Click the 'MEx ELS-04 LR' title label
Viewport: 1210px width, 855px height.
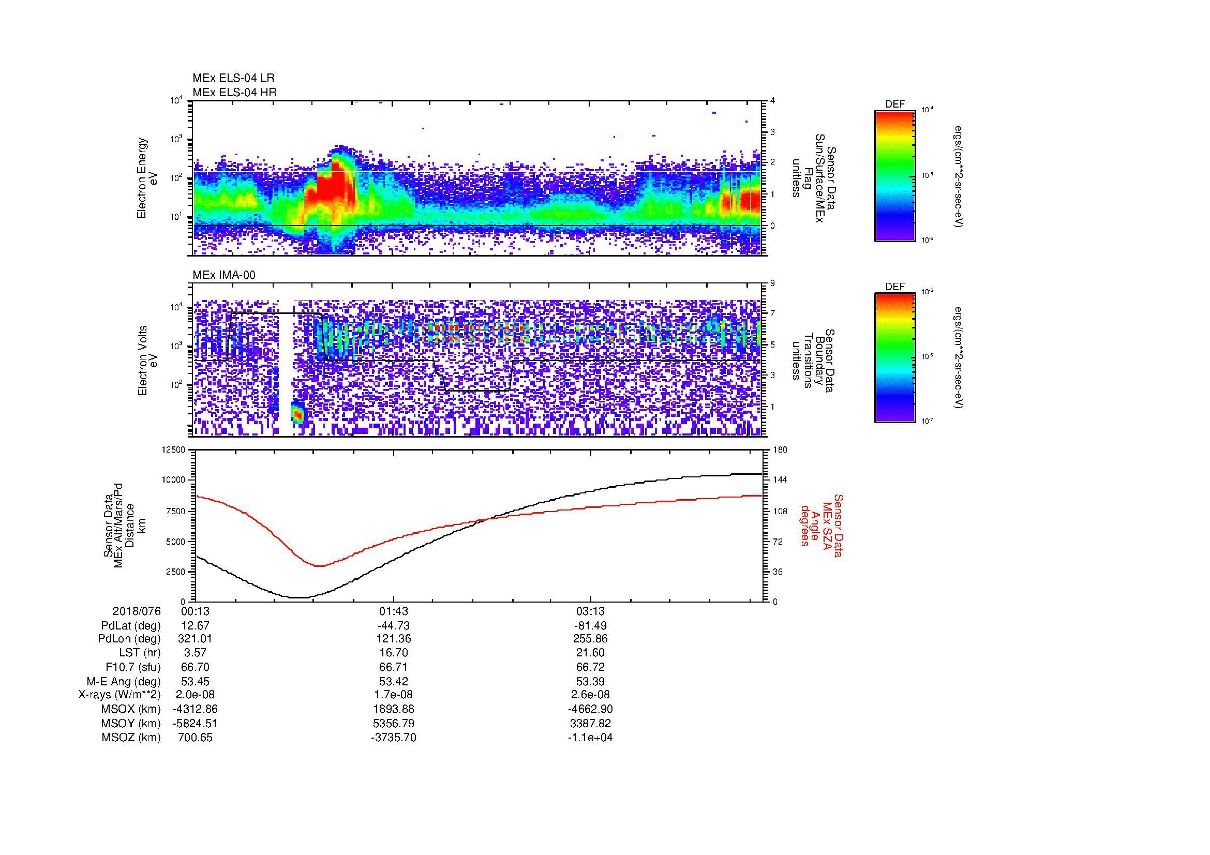pyautogui.click(x=233, y=78)
